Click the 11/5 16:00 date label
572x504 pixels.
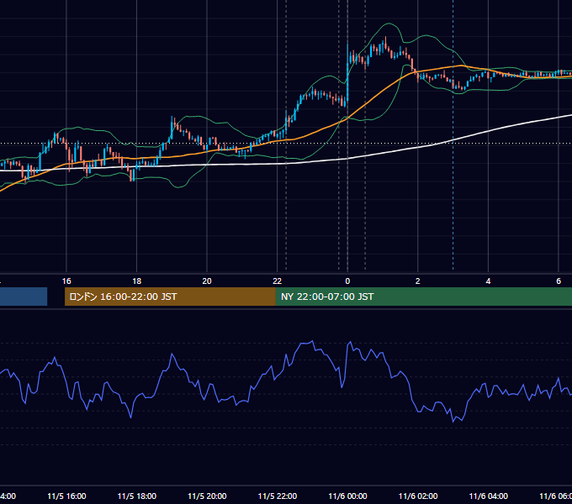pyautogui.click(x=66, y=496)
